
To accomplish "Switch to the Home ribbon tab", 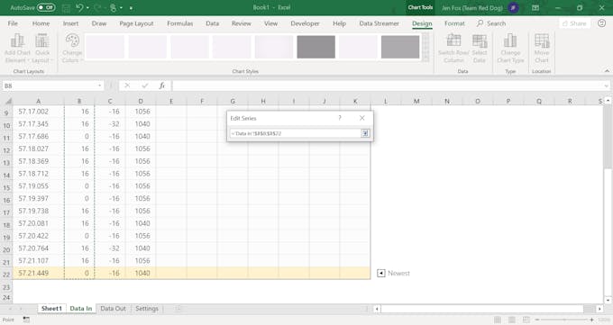I will tap(41, 23).
